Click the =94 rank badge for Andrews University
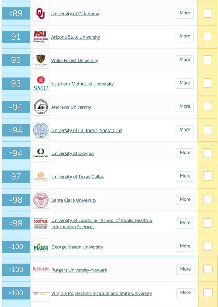This screenshot has width=218, height=307. point(16,107)
